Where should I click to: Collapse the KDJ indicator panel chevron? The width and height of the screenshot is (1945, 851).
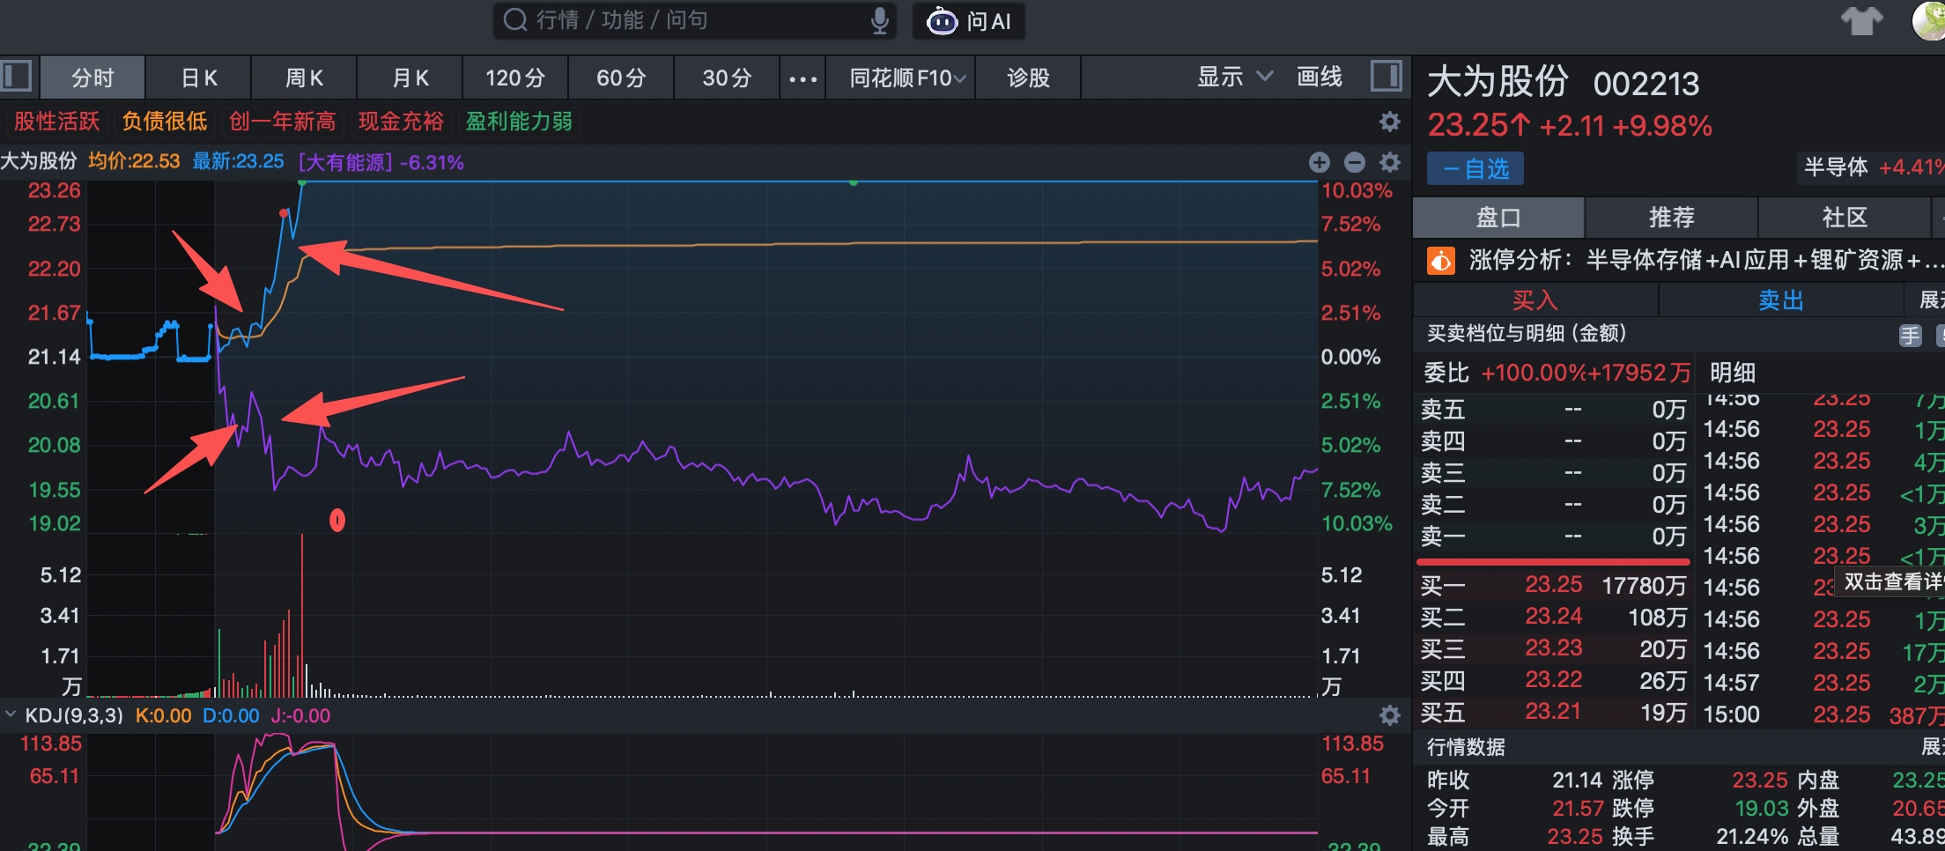[x=11, y=714]
